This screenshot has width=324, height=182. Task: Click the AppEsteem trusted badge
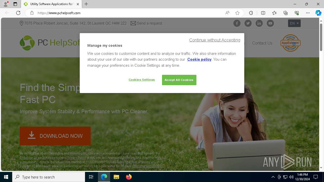pyautogui.click(x=290, y=43)
